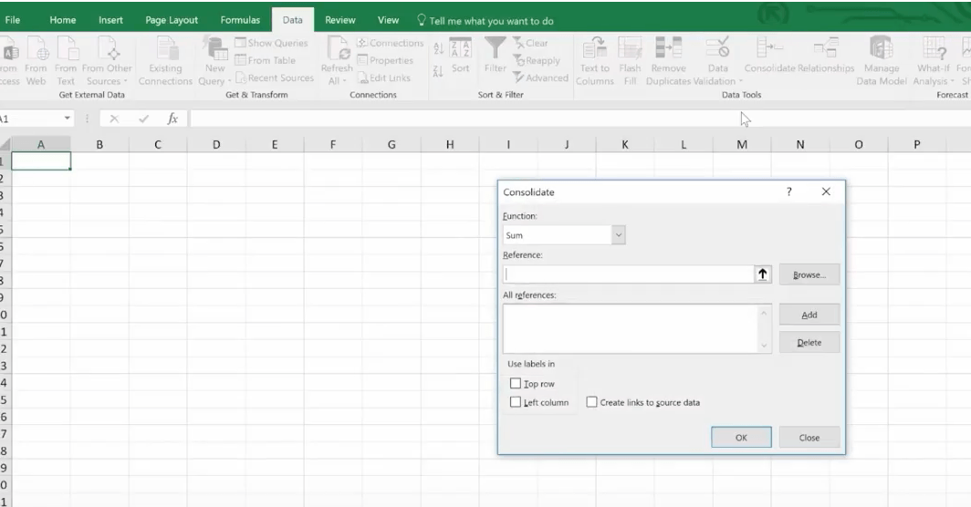Viewport: 971px width, 507px height.
Task: Check the Left column checkbox
Action: pyautogui.click(x=516, y=402)
